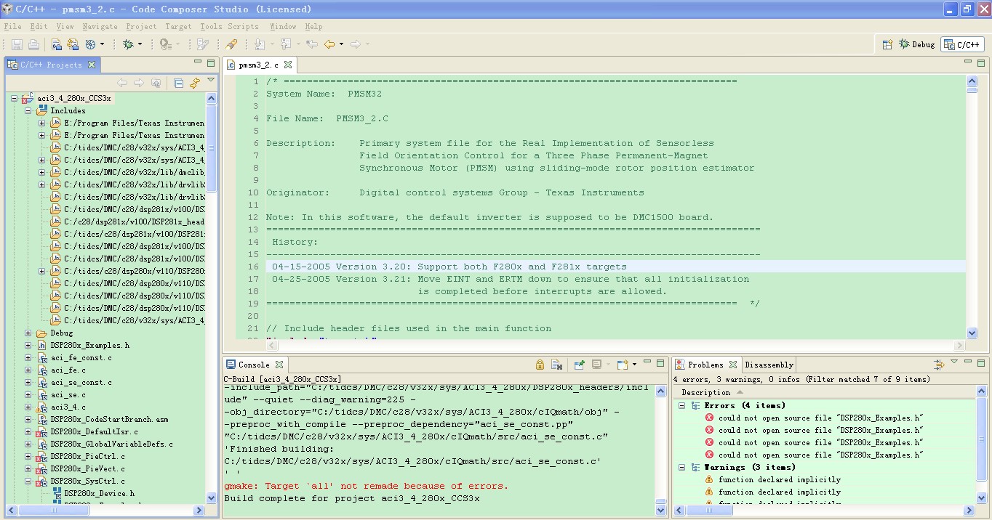Select DSP280x_Examples.h in the tree

point(89,345)
